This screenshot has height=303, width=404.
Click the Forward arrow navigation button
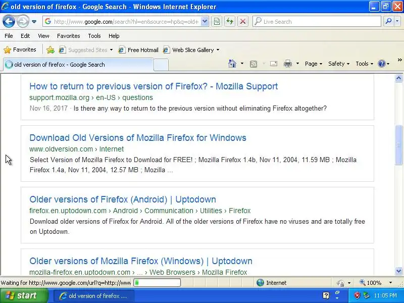click(23, 22)
